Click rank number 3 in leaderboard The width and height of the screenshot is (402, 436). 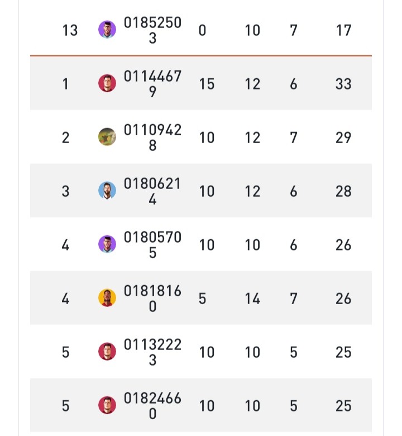[65, 191]
